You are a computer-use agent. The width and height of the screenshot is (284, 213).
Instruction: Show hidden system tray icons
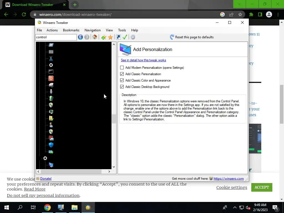point(235,207)
